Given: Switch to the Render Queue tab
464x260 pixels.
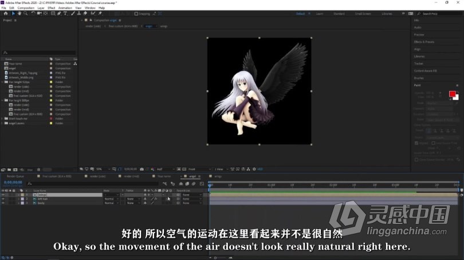Looking at the screenshot, I should click(15, 176).
